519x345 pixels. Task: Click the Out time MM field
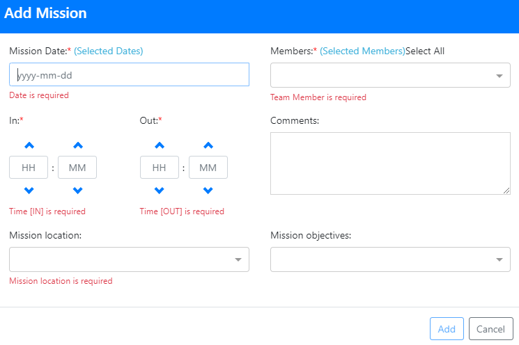coord(208,168)
